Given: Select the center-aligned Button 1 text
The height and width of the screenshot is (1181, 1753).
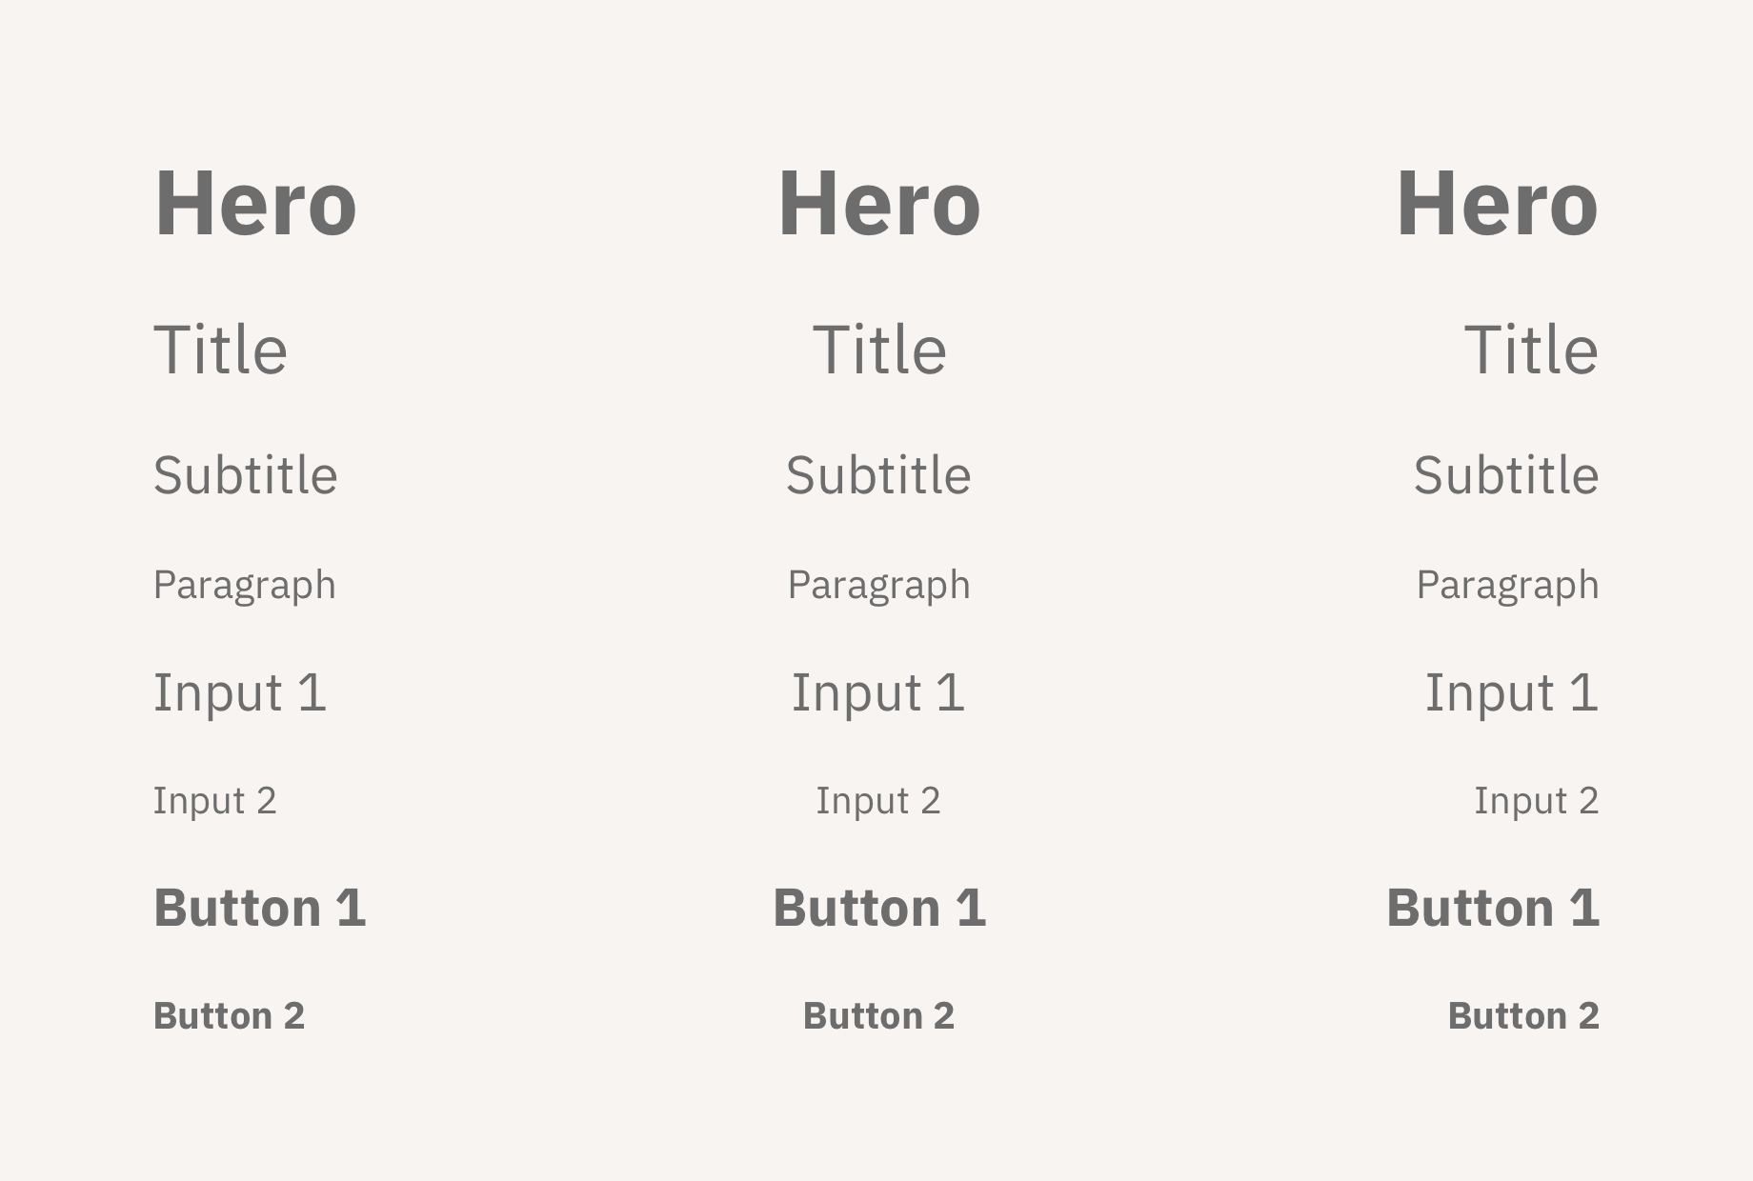Looking at the screenshot, I should pyautogui.click(x=879, y=908).
